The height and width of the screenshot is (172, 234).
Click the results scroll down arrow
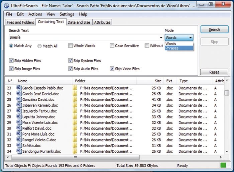[x=227, y=151]
